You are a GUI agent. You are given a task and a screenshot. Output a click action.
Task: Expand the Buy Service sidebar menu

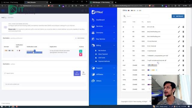(103, 39)
